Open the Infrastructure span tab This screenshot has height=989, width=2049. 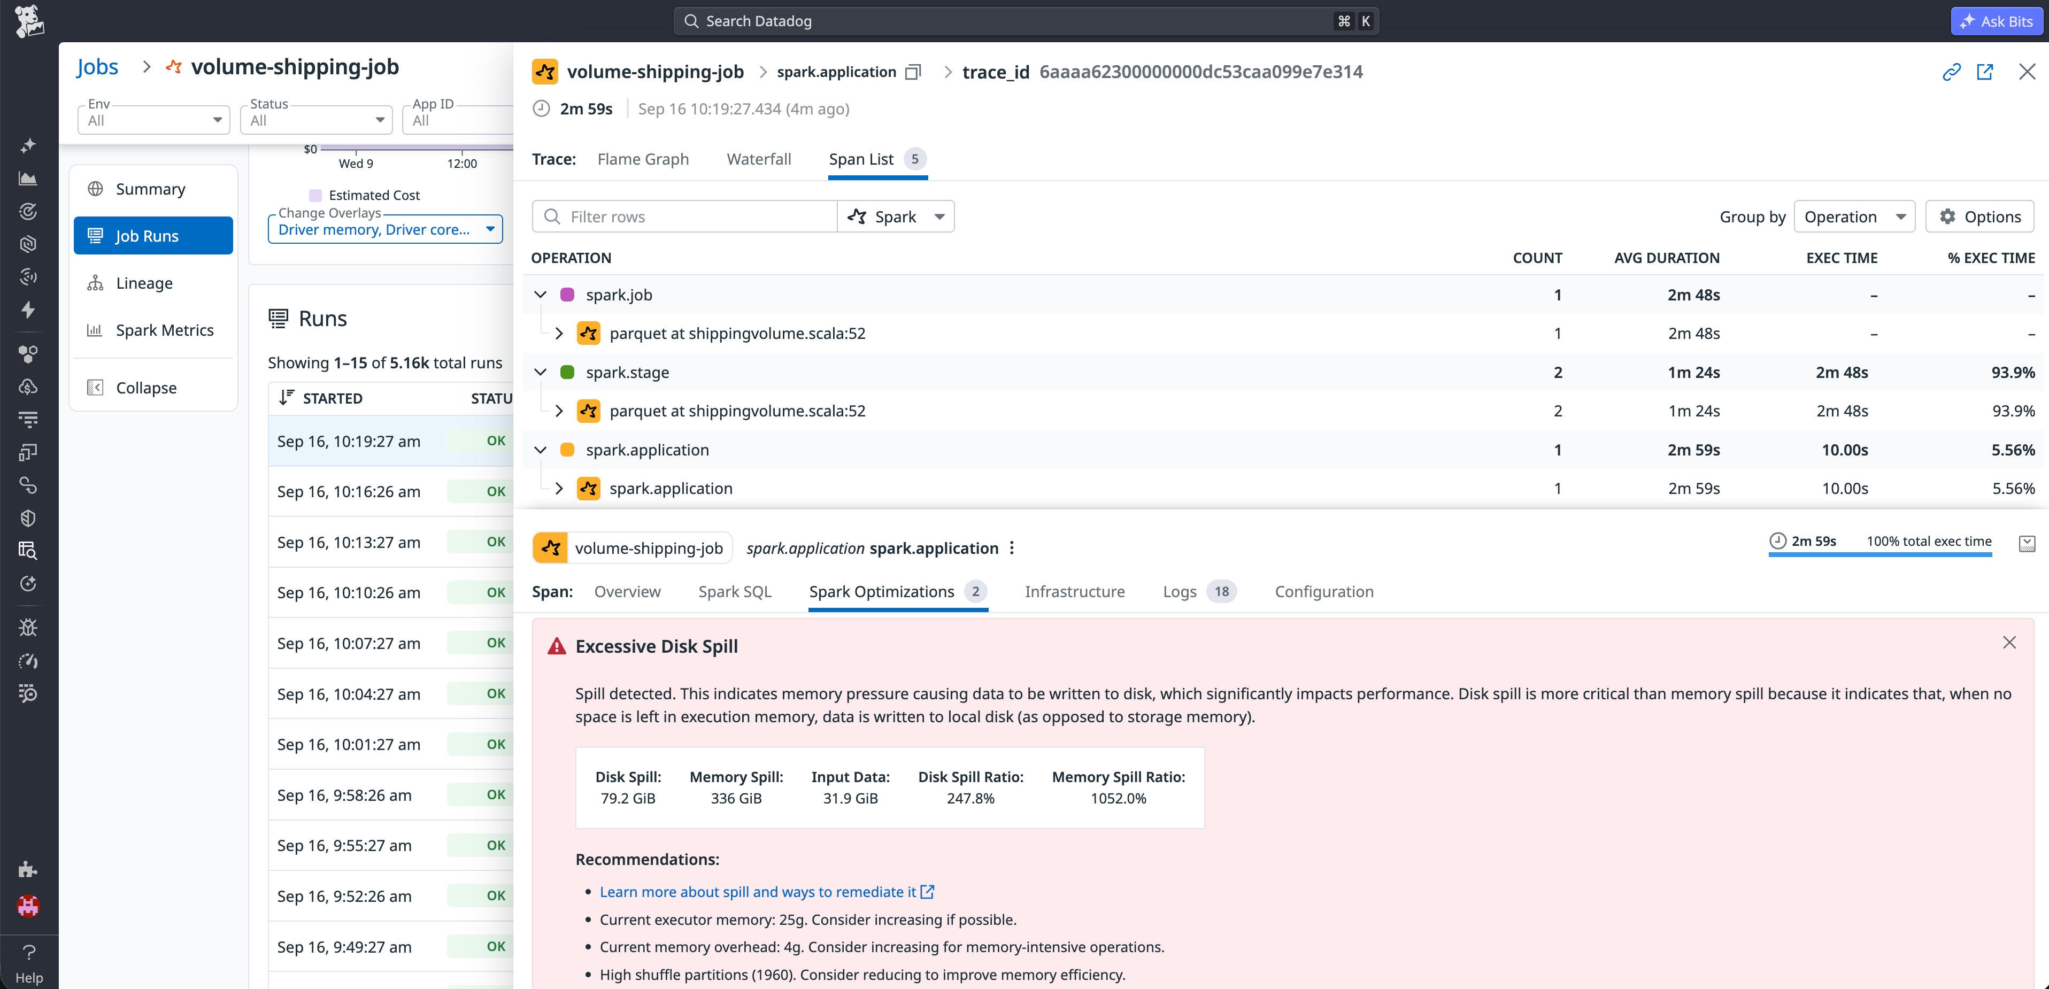pos(1075,591)
